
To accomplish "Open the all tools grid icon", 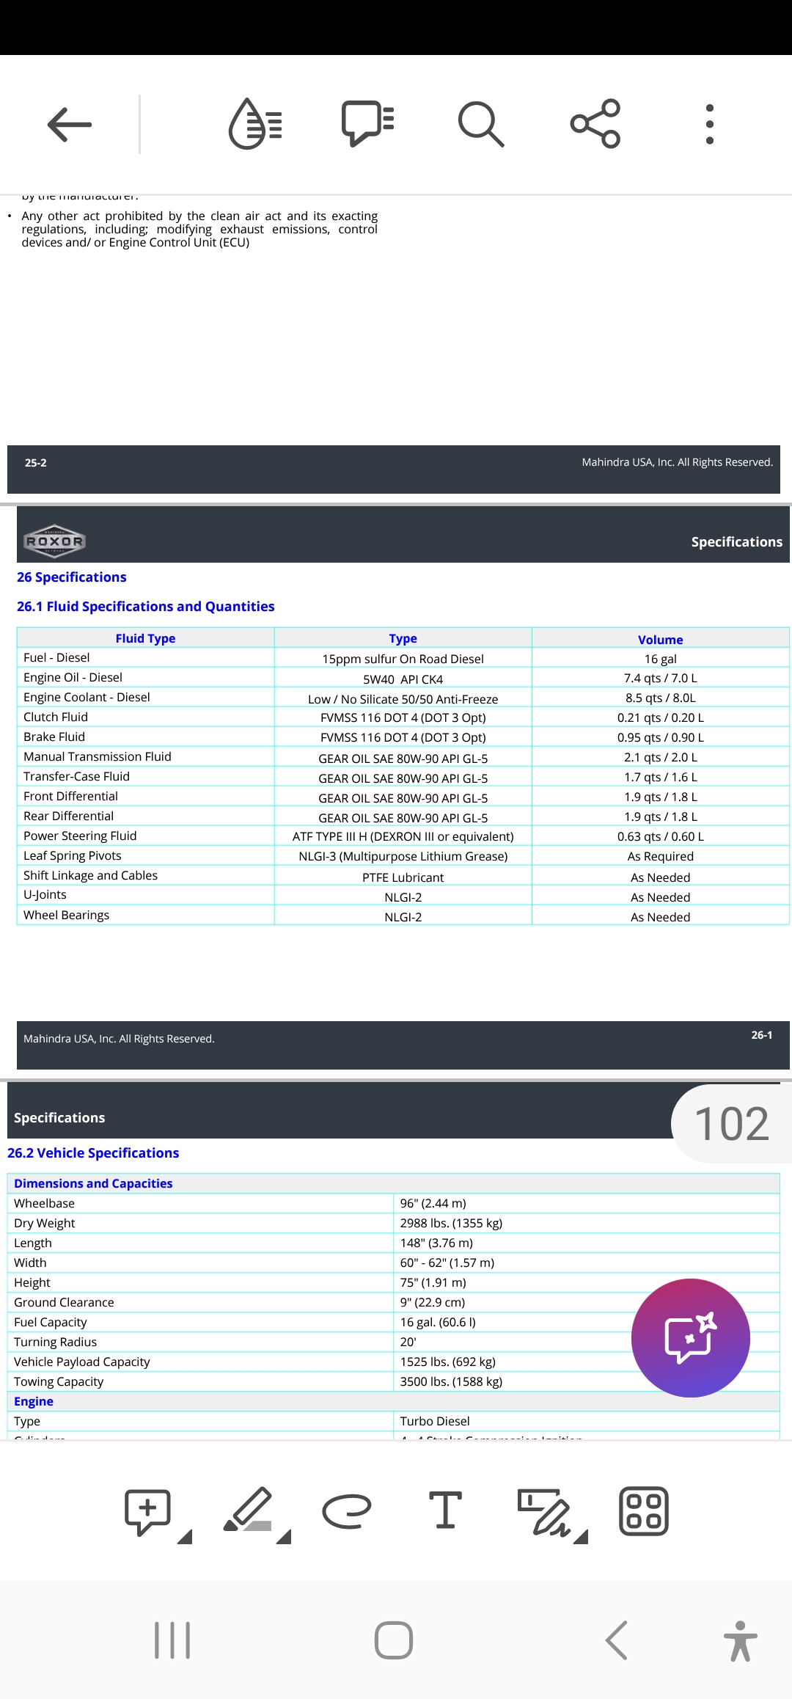I will pos(644,1511).
